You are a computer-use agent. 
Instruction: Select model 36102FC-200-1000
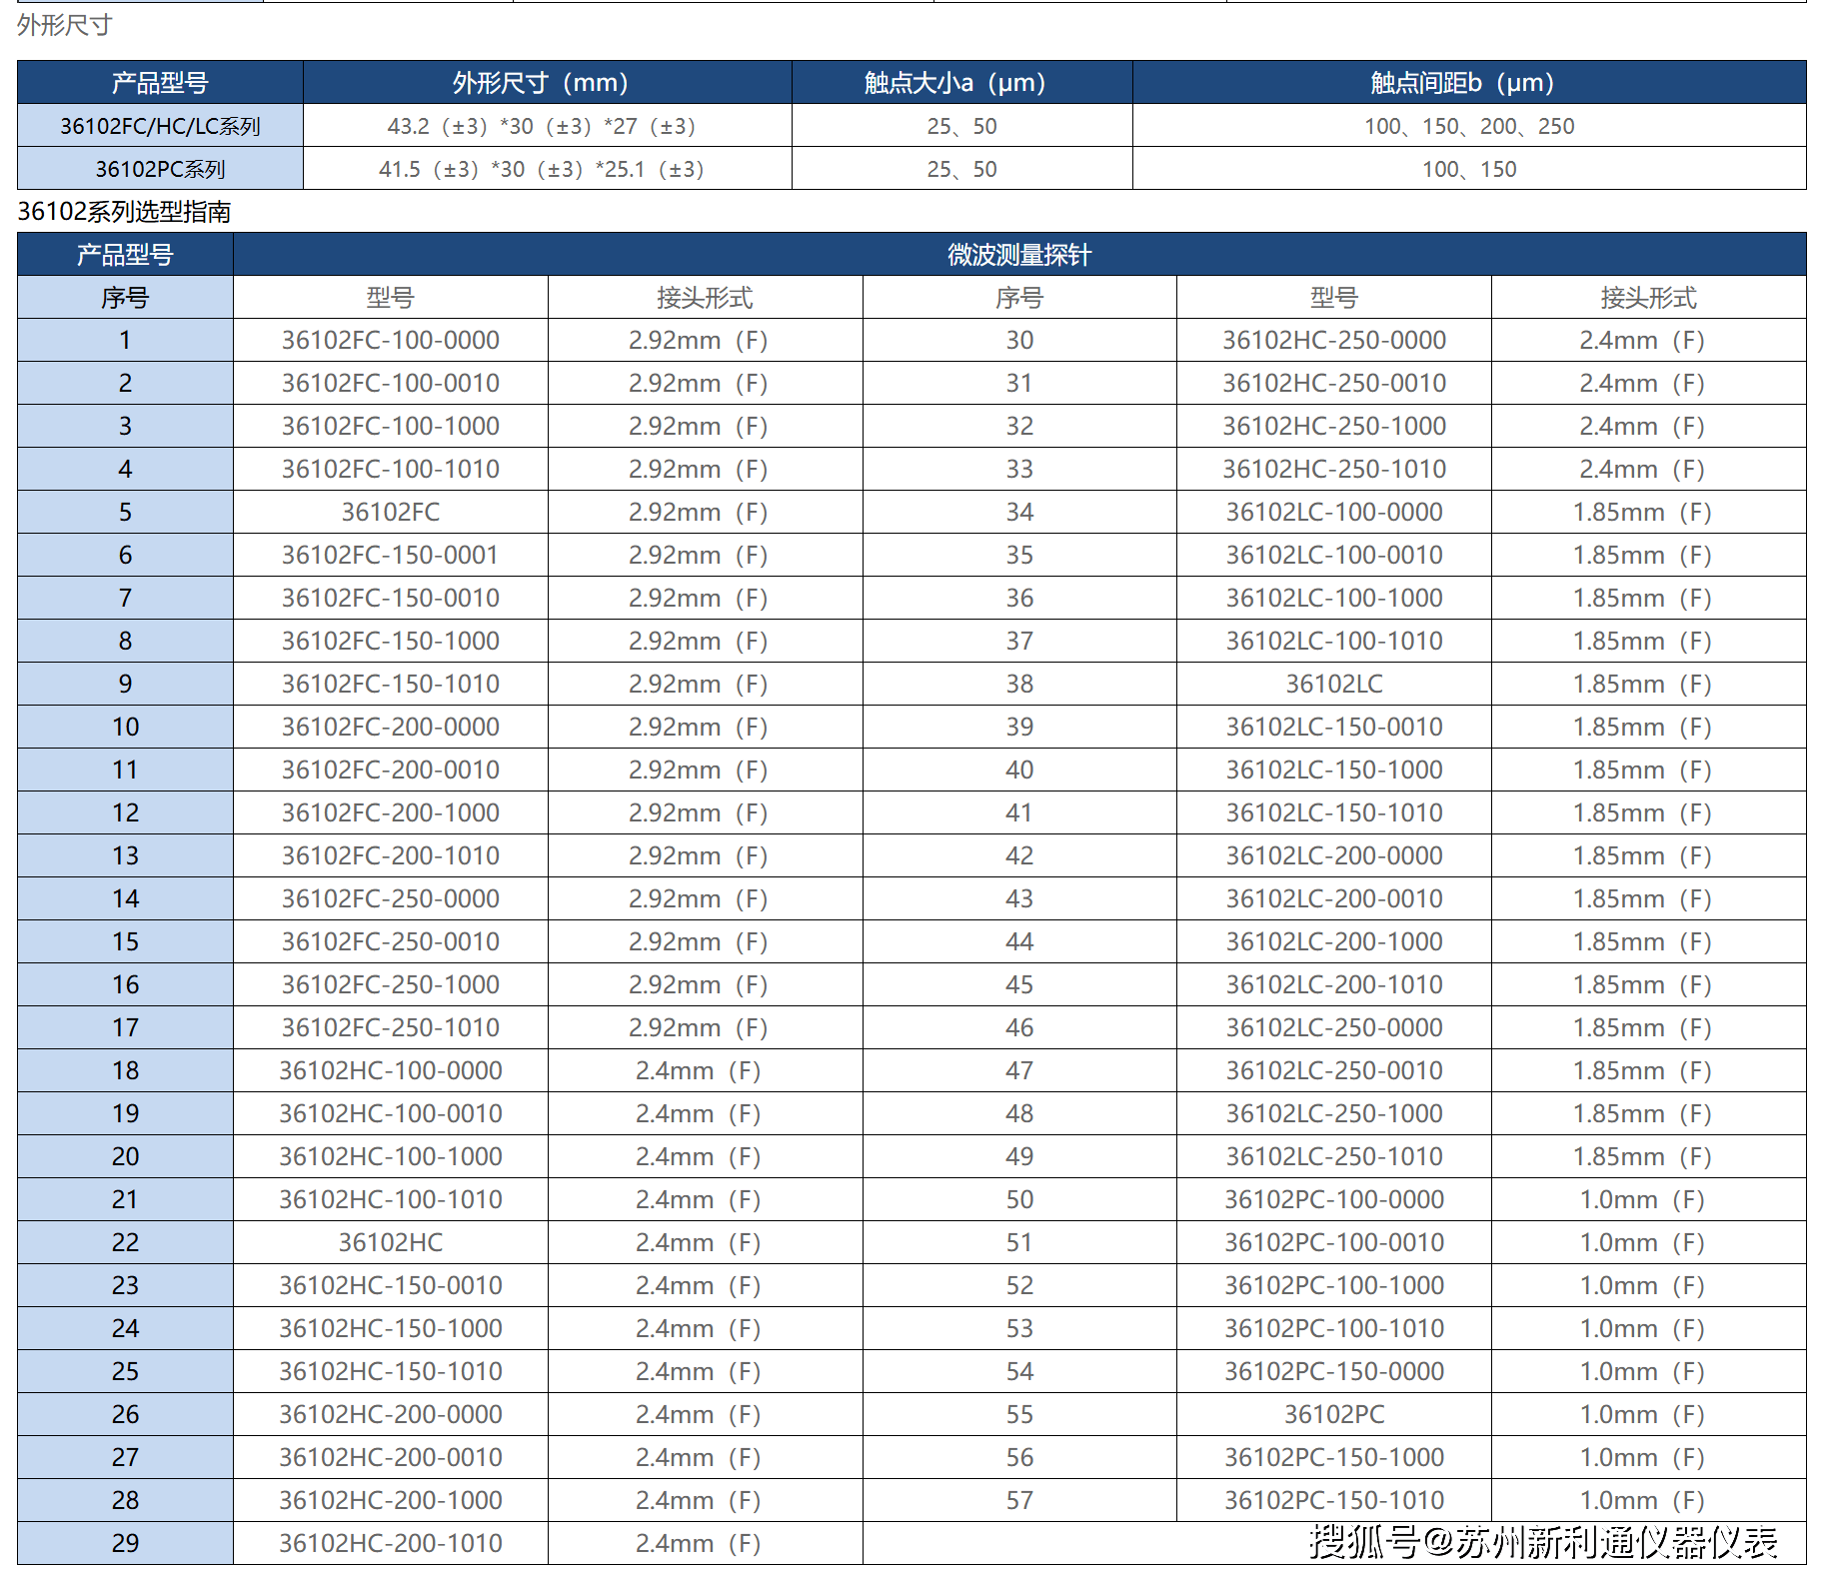coord(390,812)
